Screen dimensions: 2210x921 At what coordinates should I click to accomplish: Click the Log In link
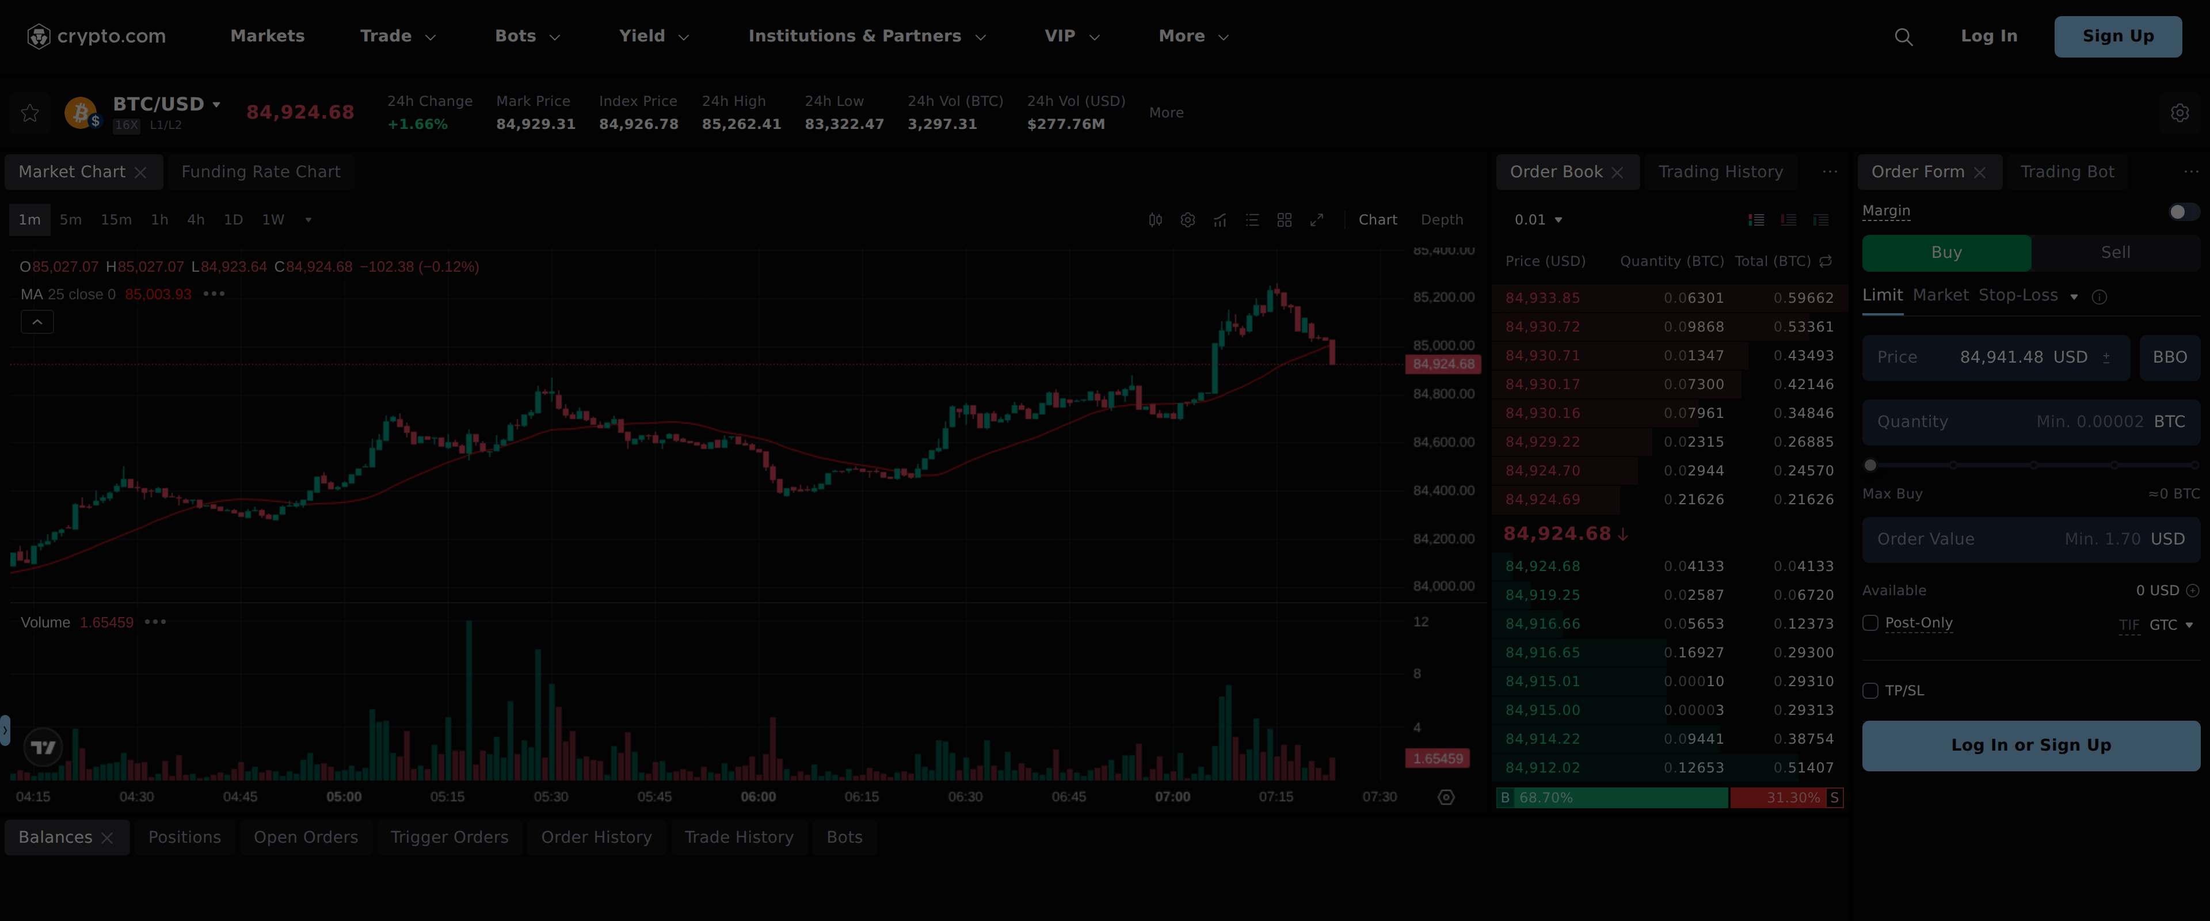1988,36
